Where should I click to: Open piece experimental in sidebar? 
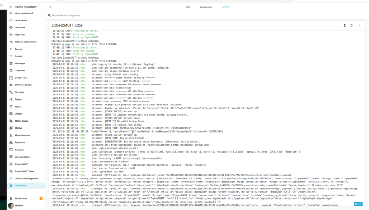(x=26, y=13)
